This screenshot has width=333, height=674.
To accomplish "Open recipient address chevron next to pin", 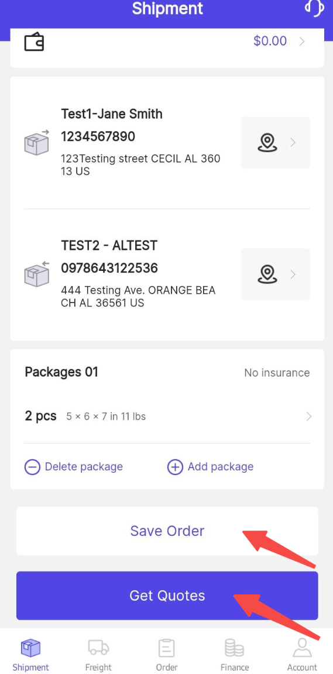I will 293,274.
